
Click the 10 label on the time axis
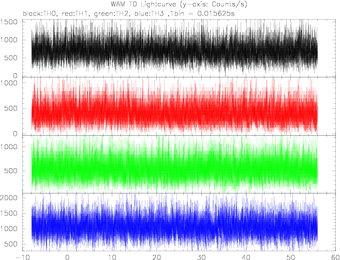[112, 257]
